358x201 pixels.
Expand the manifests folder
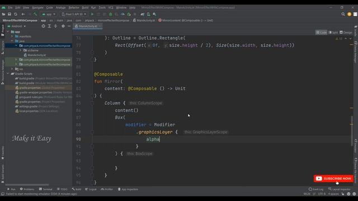tap(12, 36)
